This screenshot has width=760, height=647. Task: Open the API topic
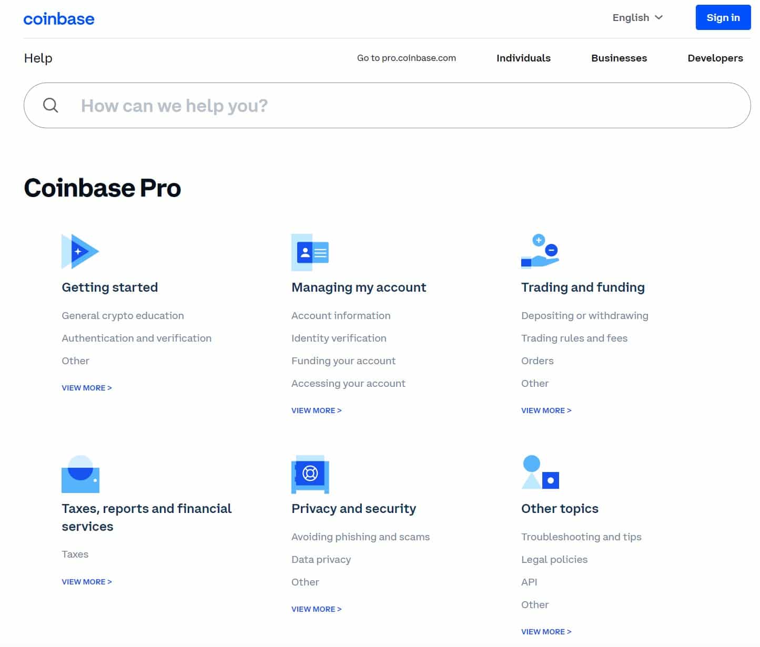click(529, 582)
